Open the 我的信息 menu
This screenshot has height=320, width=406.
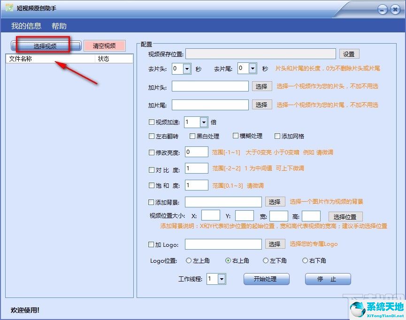pos(26,26)
